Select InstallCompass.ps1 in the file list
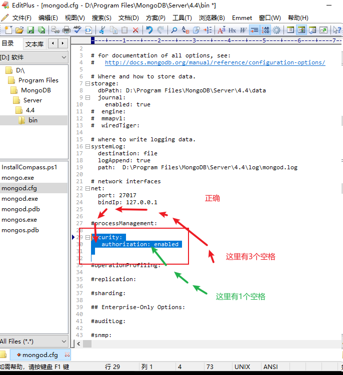343x375 pixels. click(29, 167)
